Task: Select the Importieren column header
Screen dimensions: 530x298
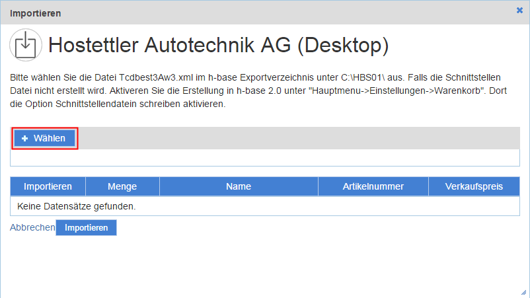Action: pyautogui.click(x=48, y=186)
